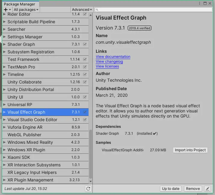Screen dimensions: 215x195
Task: Click the TextMesh Pro installed checkmark
Action: [x=85, y=67]
